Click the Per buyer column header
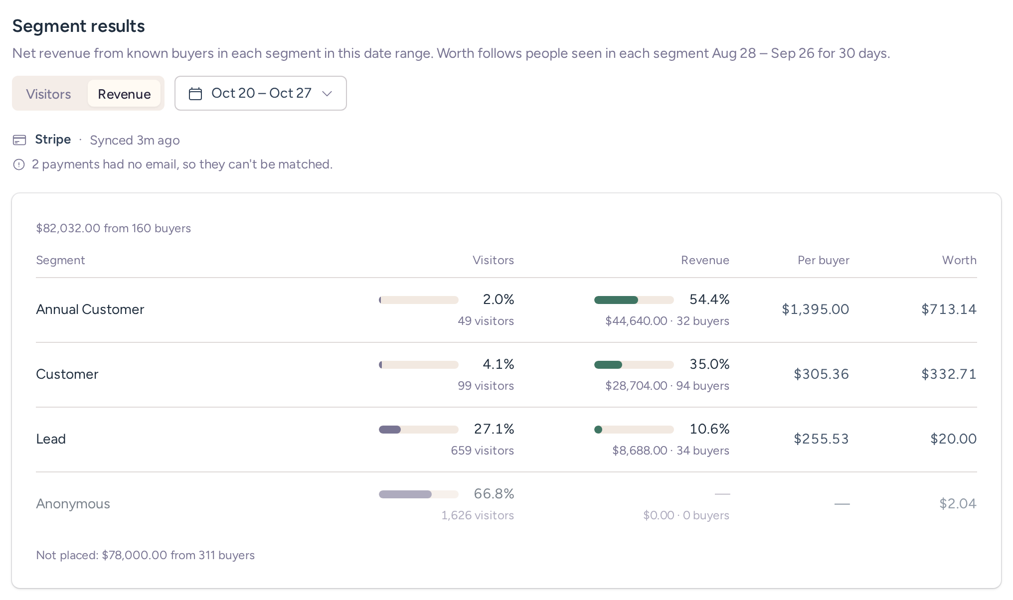Image resolution: width=1013 pixels, height=600 pixels. [824, 260]
